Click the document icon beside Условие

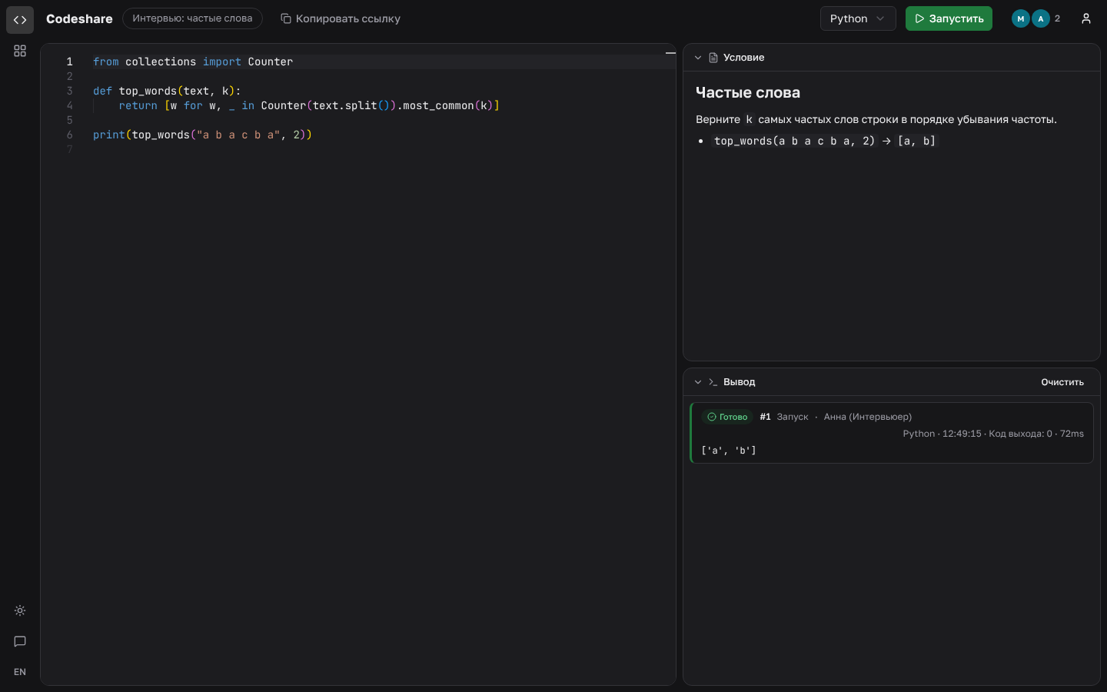pos(713,58)
